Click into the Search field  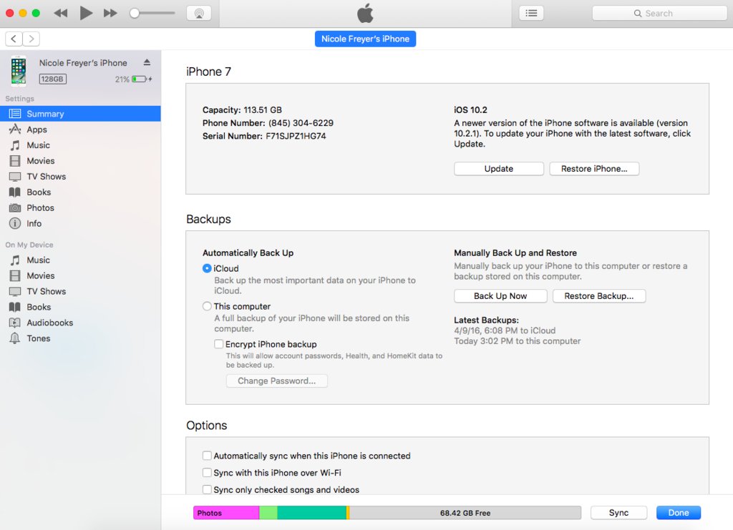(659, 13)
